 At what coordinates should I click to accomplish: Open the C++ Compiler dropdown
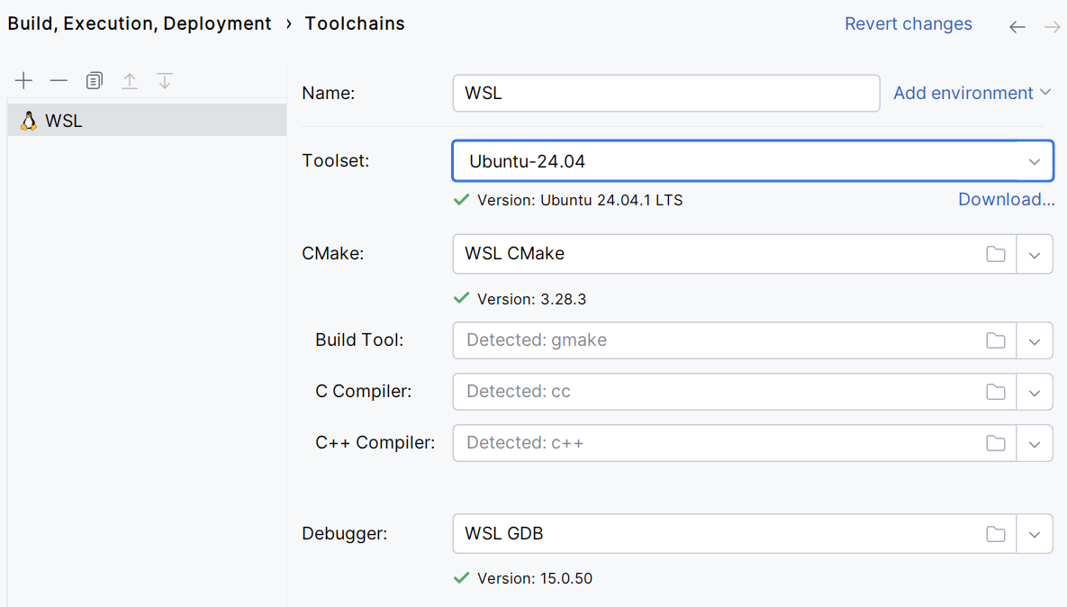1035,443
